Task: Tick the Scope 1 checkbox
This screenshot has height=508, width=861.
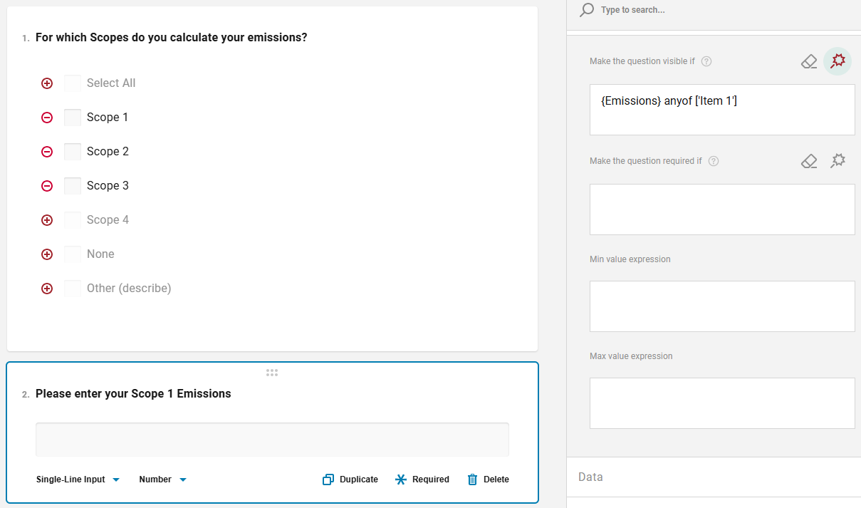Action: [73, 118]
